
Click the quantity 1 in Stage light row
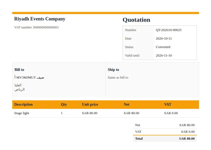[x=62, y=113]
